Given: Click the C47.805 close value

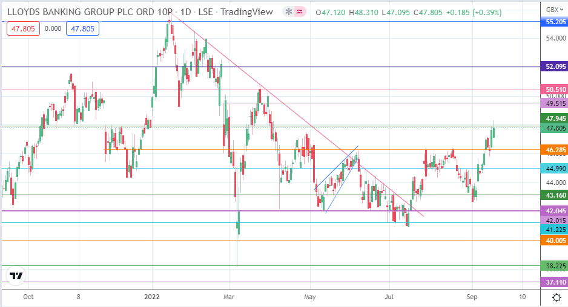Looking at the screenshot, I should 428,12.
